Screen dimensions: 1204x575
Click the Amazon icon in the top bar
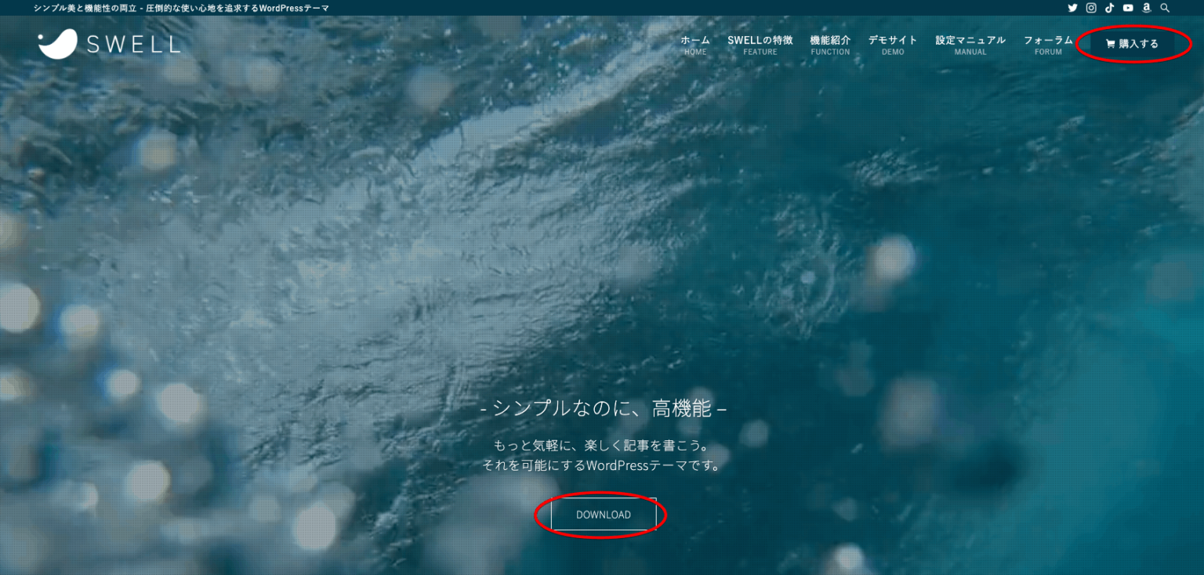pos(1146,8)
